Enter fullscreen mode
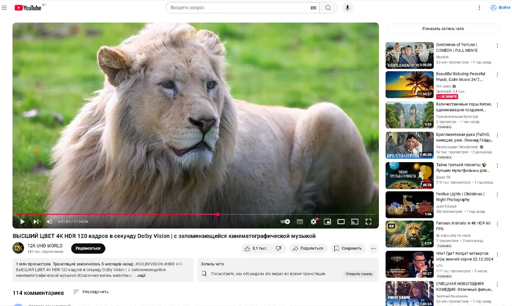 coord(368,222)
